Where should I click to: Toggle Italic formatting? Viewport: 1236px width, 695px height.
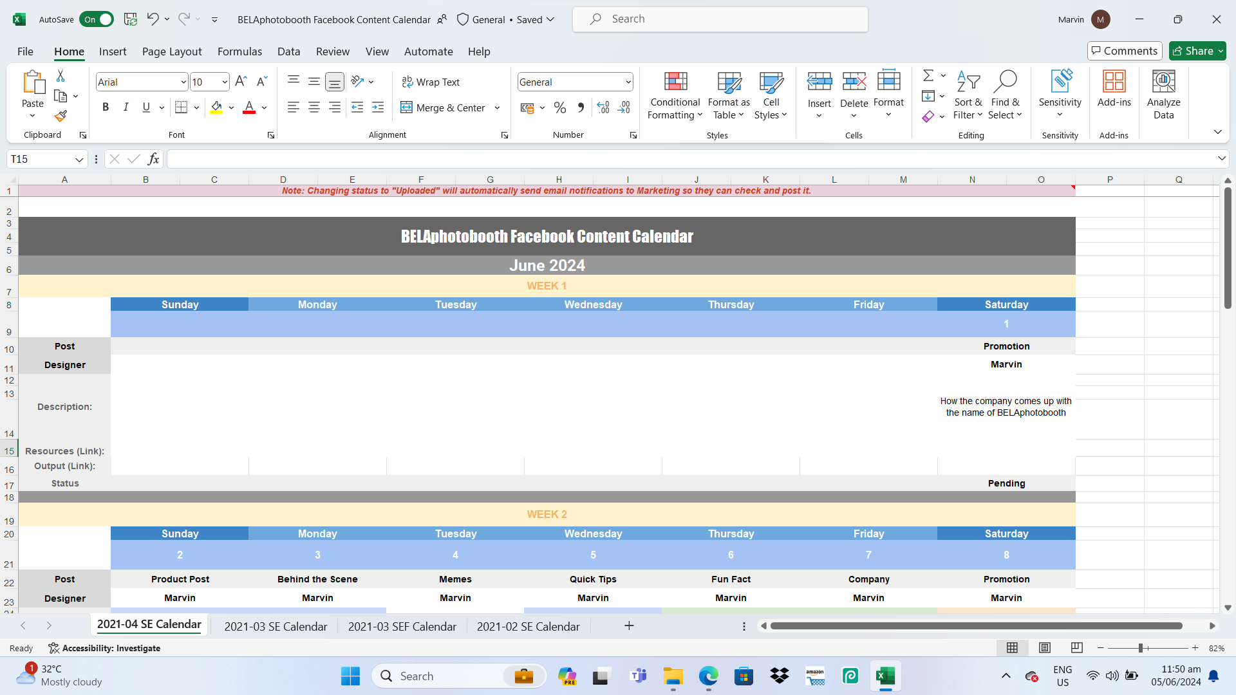click(x=126, y=107)
